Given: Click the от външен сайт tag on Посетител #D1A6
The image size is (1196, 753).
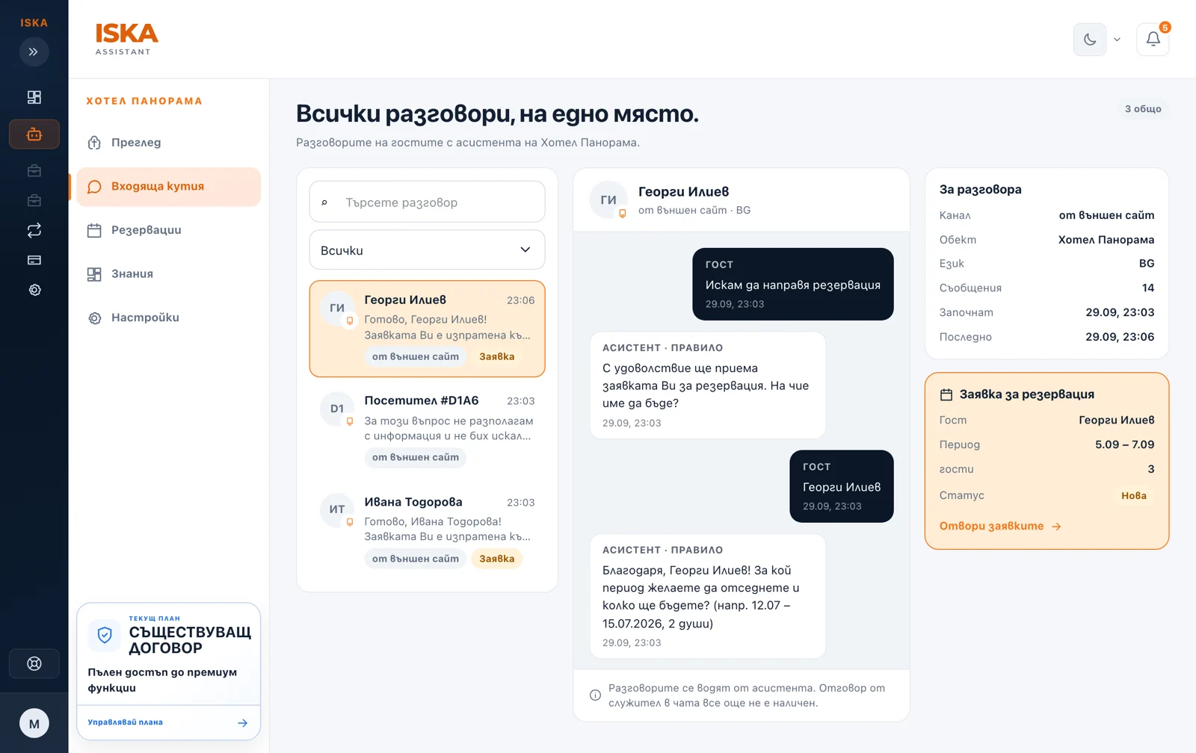Looking at the screenshot, I should [416, 457].
